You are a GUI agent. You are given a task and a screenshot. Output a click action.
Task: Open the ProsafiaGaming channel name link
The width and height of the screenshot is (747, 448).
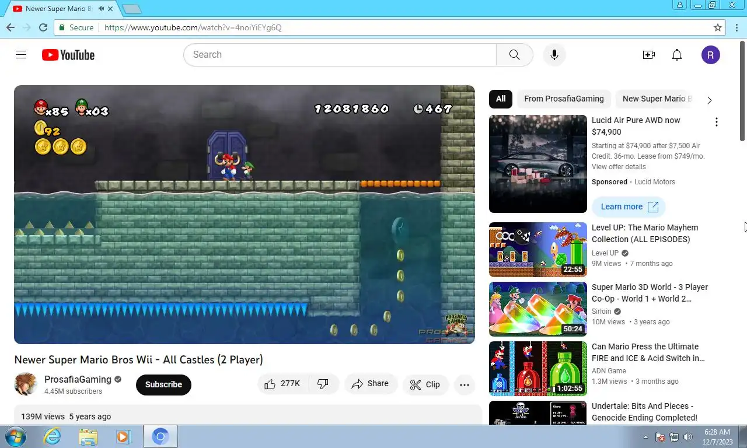(78, 379)
